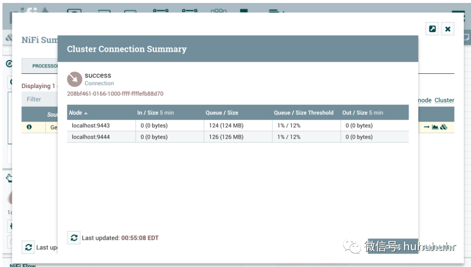Viewport: 471px width, 267px height.
Task: Close the NiFi Summary dialog
Action: [x=447, y=29]
